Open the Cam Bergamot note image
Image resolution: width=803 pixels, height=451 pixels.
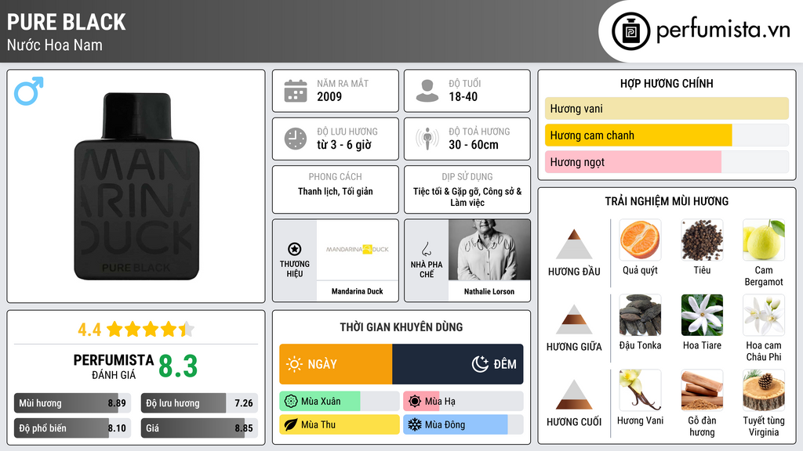pyautogui.click(x=764, y=240)
